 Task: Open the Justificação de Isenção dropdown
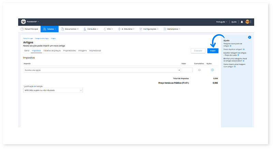pos(53,90)
